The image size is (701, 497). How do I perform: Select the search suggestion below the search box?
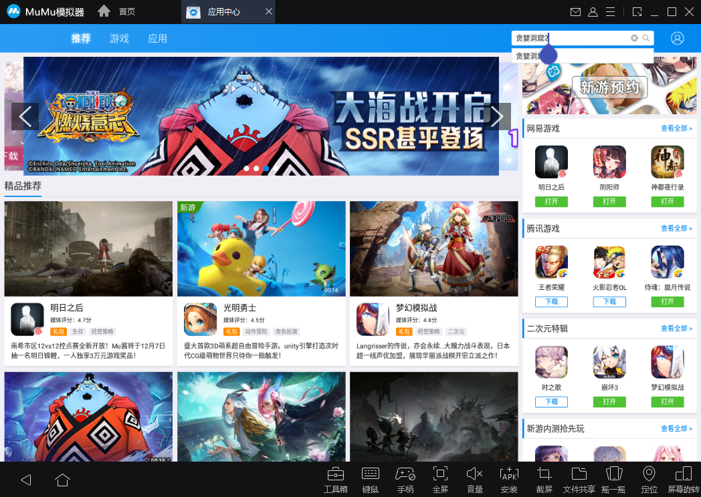[x=583, y=56]
